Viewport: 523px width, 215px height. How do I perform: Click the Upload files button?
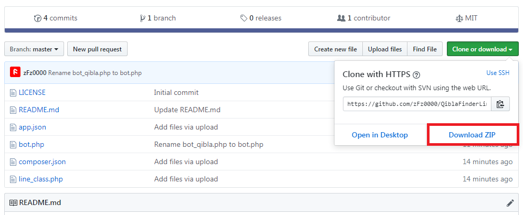pyautogui.click(x=385, y=49)
